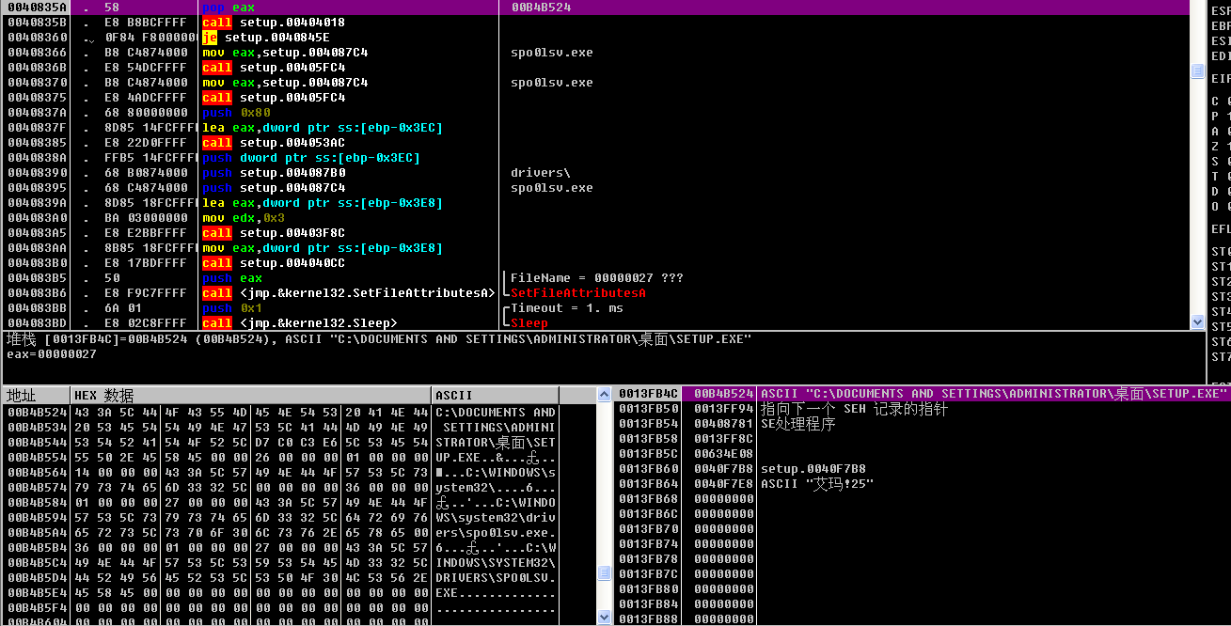Select stack entry at address 0013FB68

pyautogui.click(x=923, y=499)
